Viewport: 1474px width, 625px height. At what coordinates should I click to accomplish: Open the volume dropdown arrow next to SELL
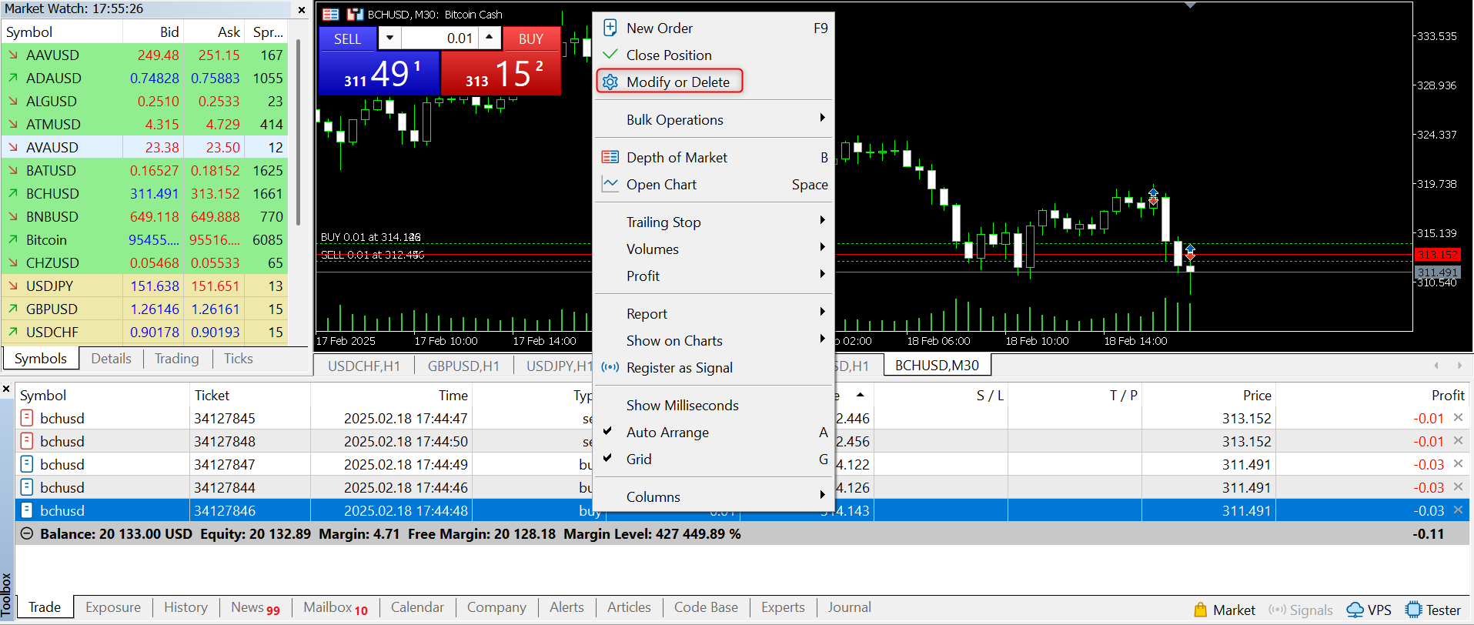[389, 38]
